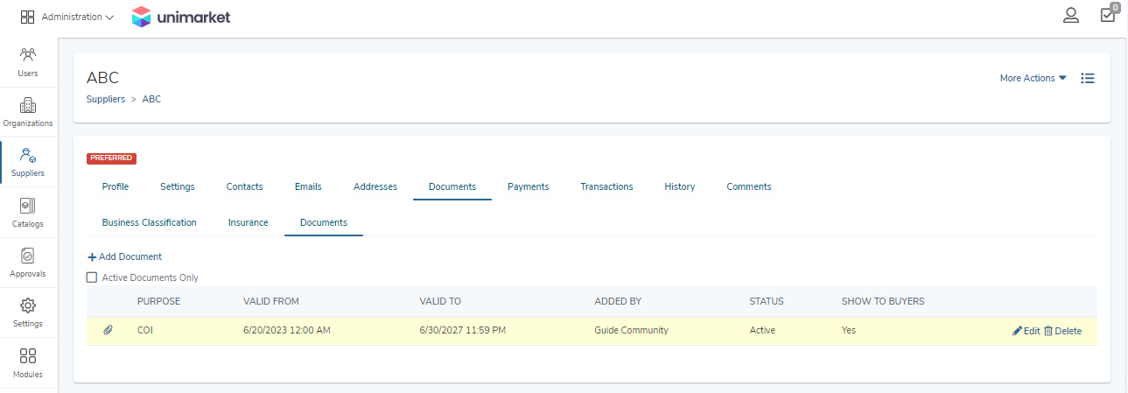Image resolution: width=1128 pixels, height=393 pixels.
Task: Open the Approvals sidebar icon
Action: coord(27,263)
